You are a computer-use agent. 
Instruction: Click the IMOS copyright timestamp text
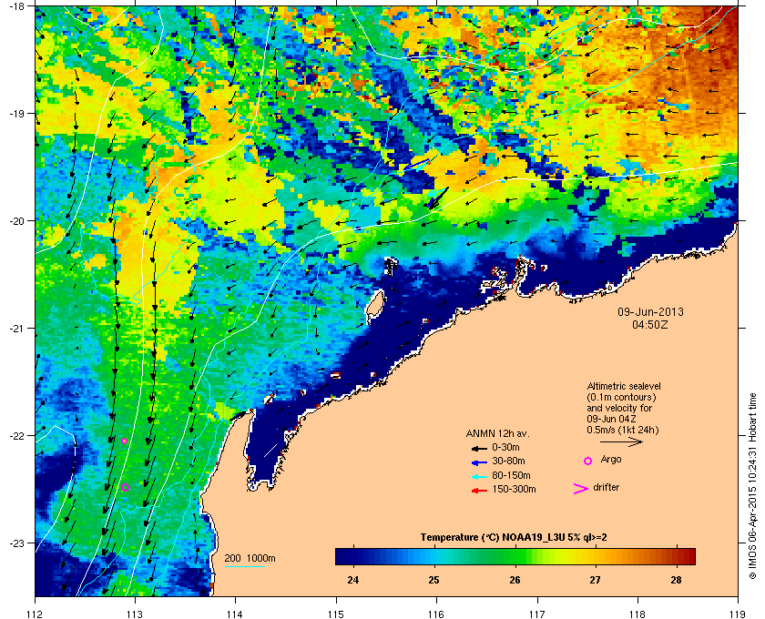[x=753, y=486]
